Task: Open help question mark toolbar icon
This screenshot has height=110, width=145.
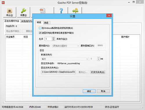Action: click(61, 11)
